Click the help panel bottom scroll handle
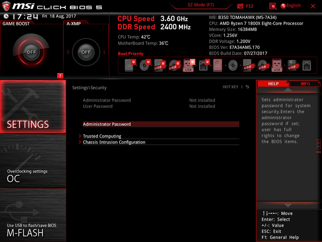This screenshot has width=322, height=242. coord(288,205)
